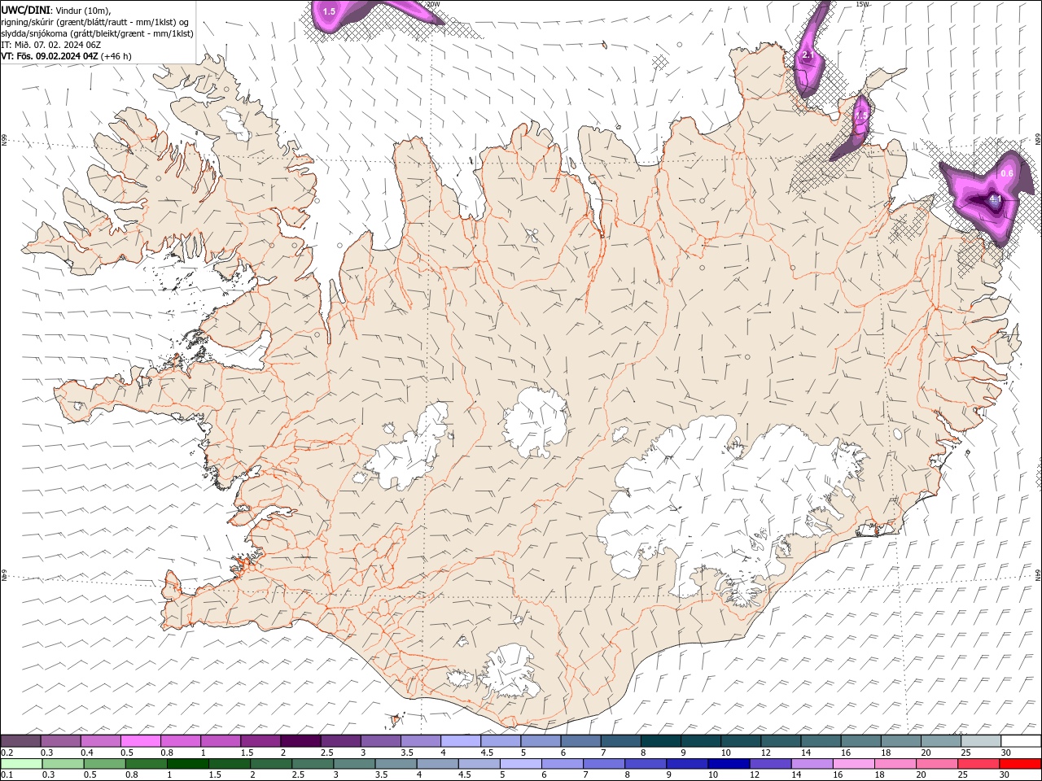Click the 20W longitude label

433,4
